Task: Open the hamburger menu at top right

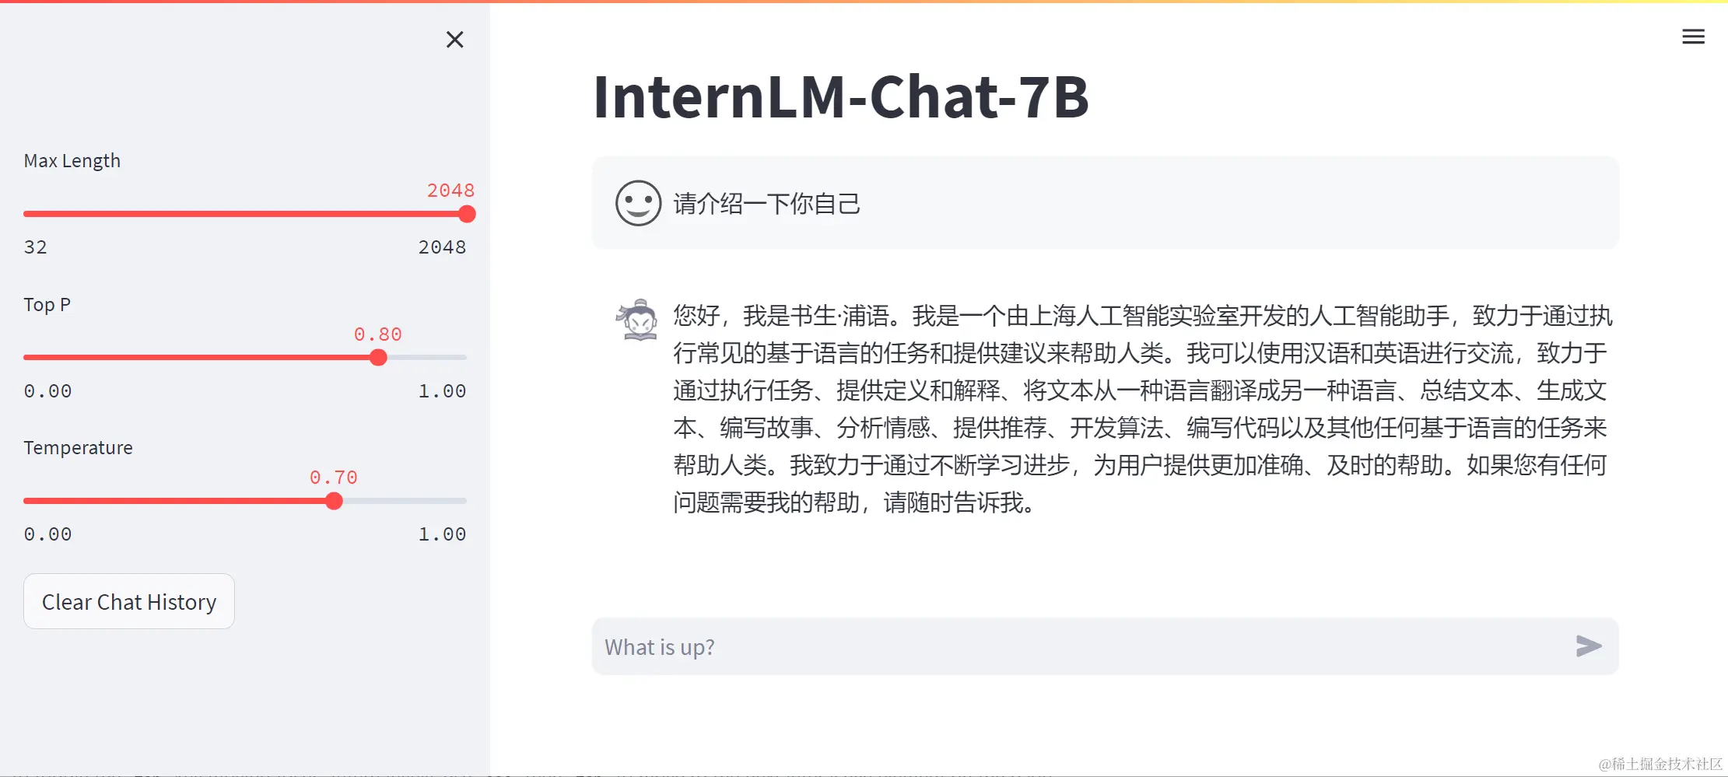Action: pos(1693,37)
